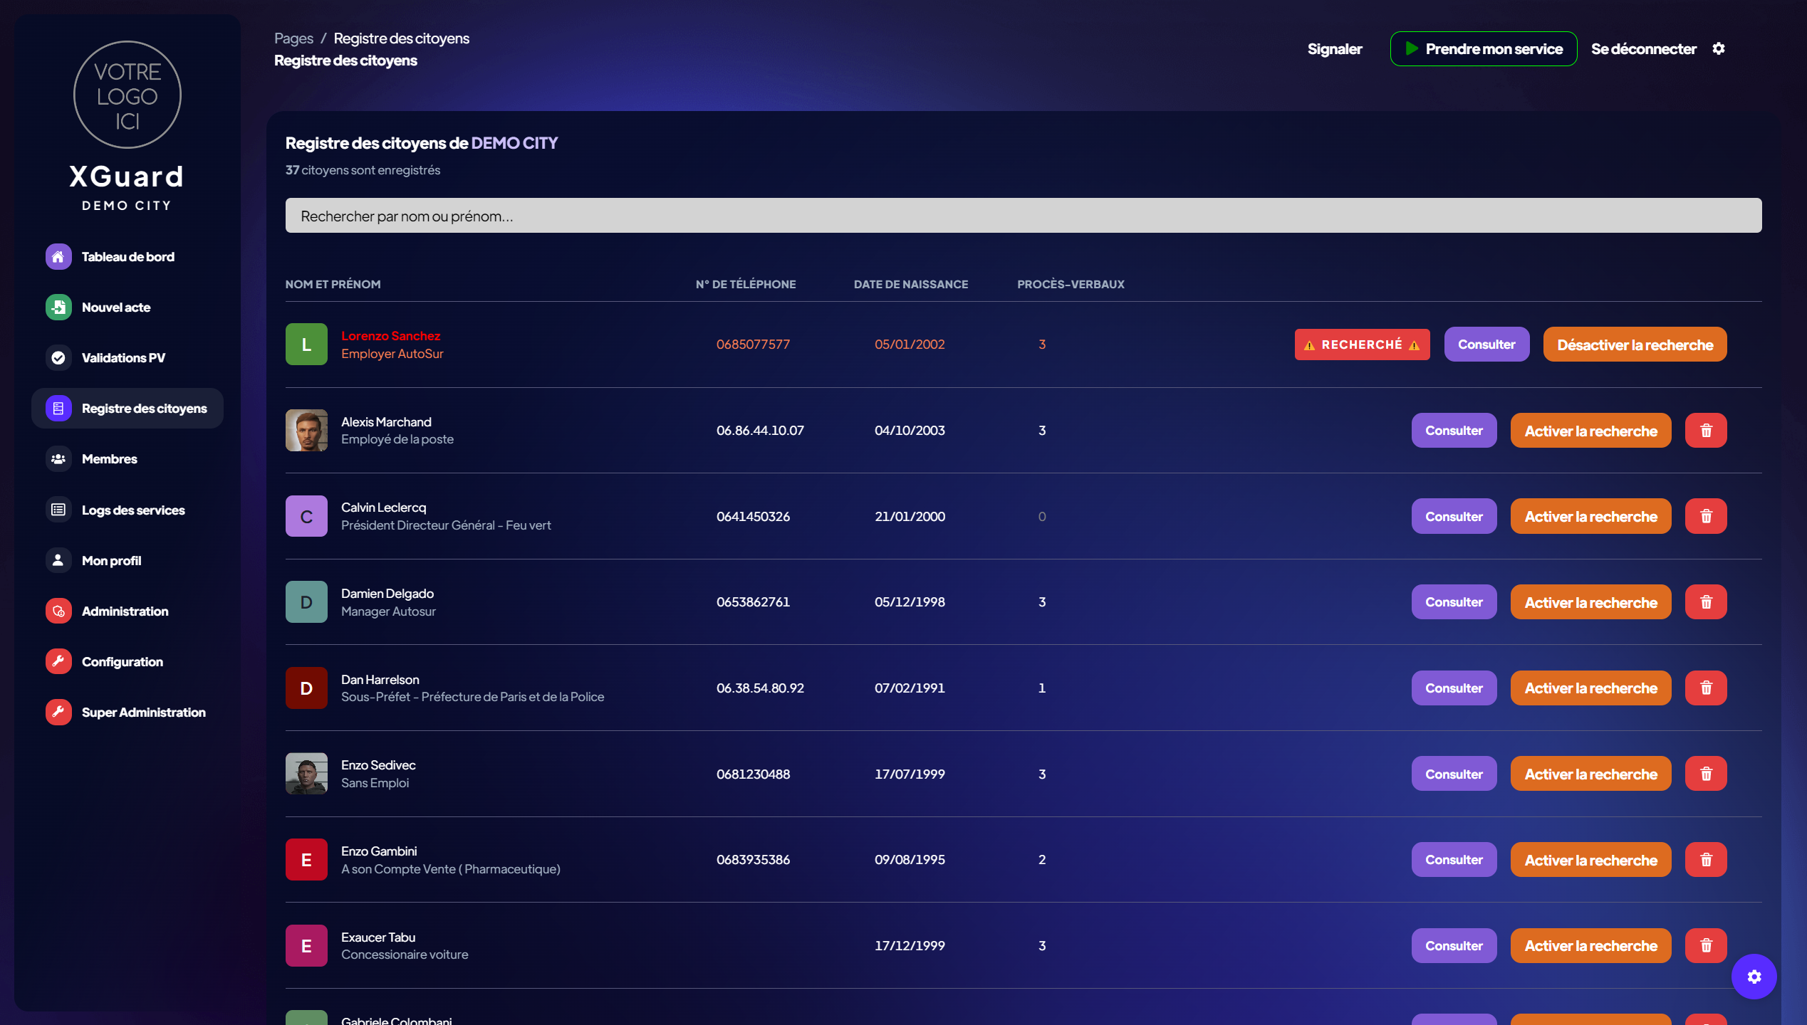The height and width of the screenshot is (1025, 1807).
Task: Consulter Enzo Sedivec's record
Action: (x=1454, y=774)
